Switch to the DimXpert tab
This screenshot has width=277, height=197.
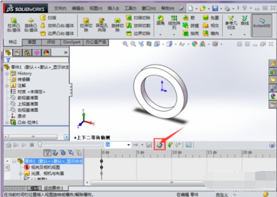coord(72,42)
